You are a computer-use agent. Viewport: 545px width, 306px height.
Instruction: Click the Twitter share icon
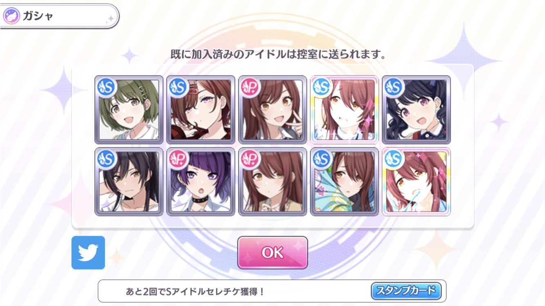pyautogui.click(x=88, y=253)
